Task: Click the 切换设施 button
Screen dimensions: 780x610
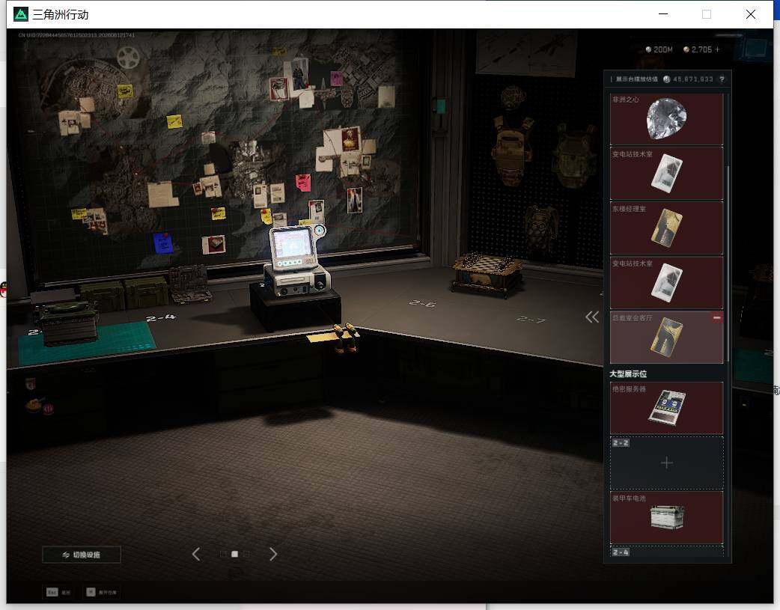Action: pyautogui.click(x=82, y=555)
